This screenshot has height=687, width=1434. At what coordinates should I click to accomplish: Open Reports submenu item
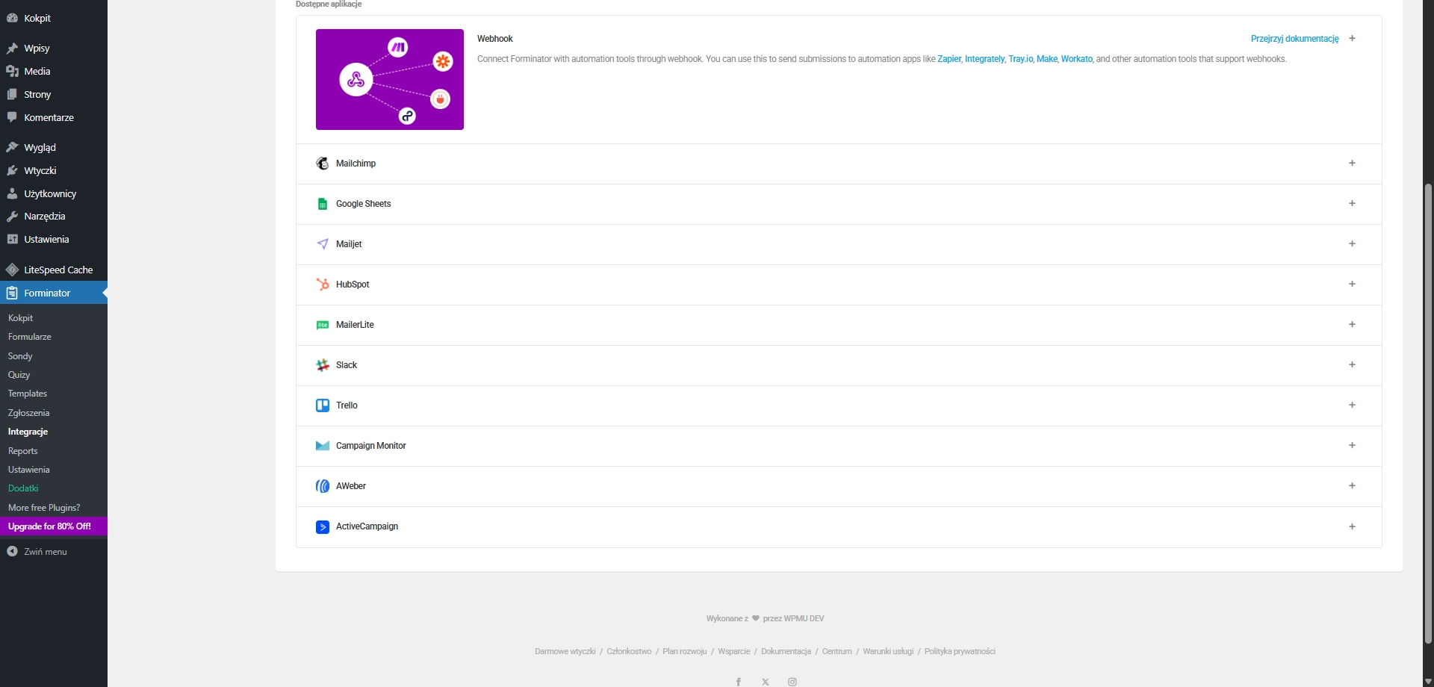(x=22, y=451)
